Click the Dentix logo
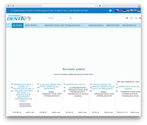Image resolution: width=147 pixels, height=125 pixels. (x=19, y=18)
